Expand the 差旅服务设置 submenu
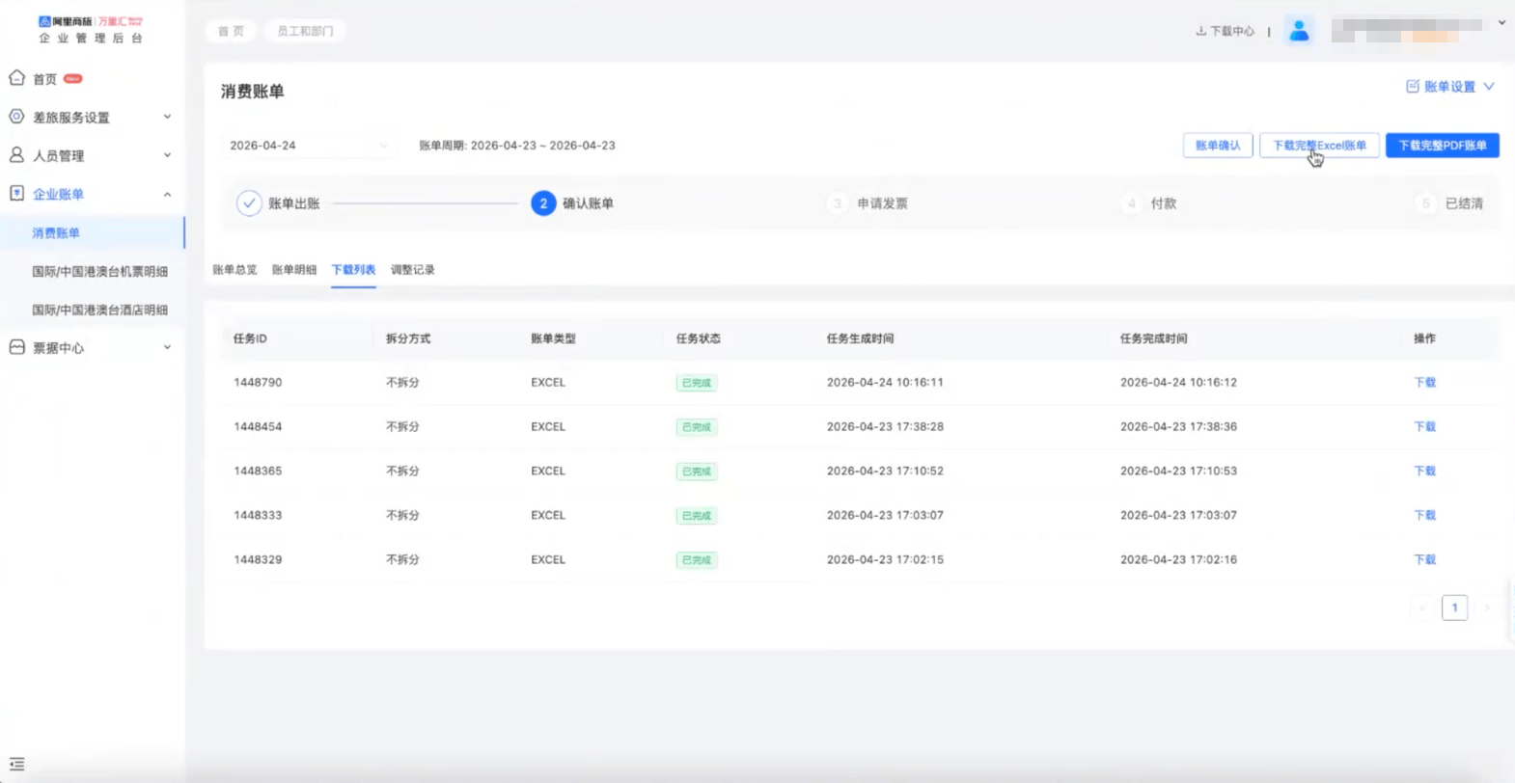 coord(167,117)
